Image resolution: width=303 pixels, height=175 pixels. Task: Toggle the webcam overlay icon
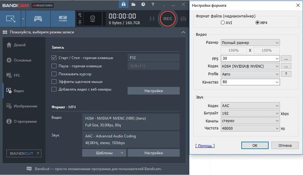pos(92,19)
